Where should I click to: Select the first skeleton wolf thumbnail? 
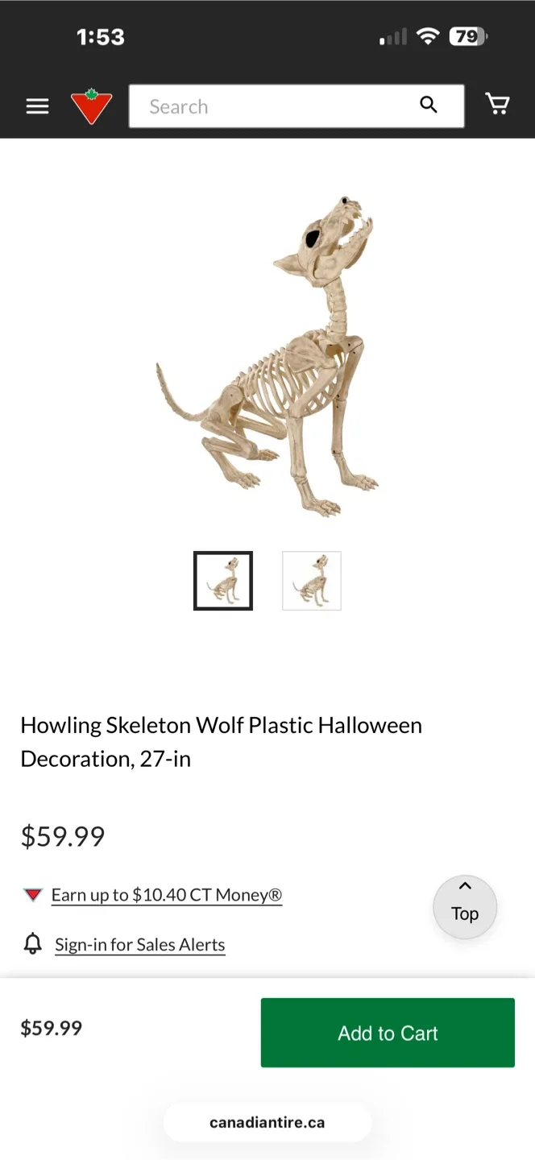click(x=223, y=581)
